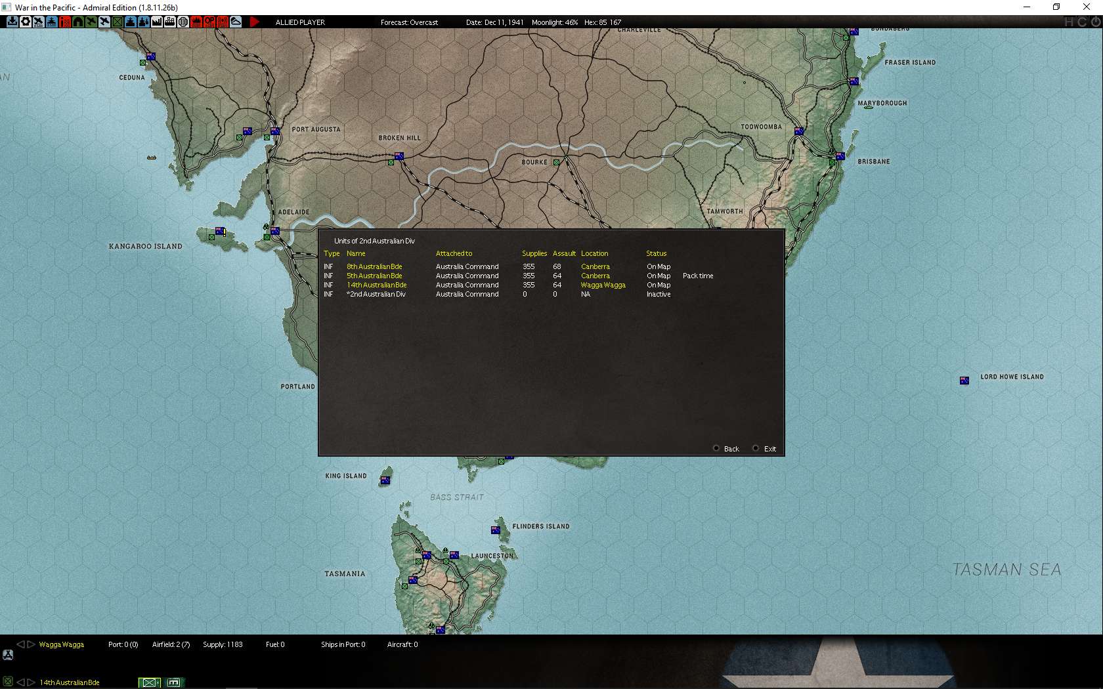Click the red radio signal icon

(x=223, y=22)
